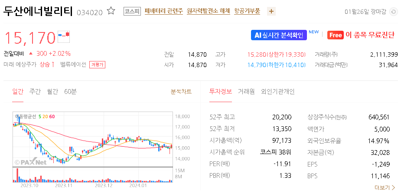
Task: Click the 코스피 market badge
Action: (x=132, y=11)
